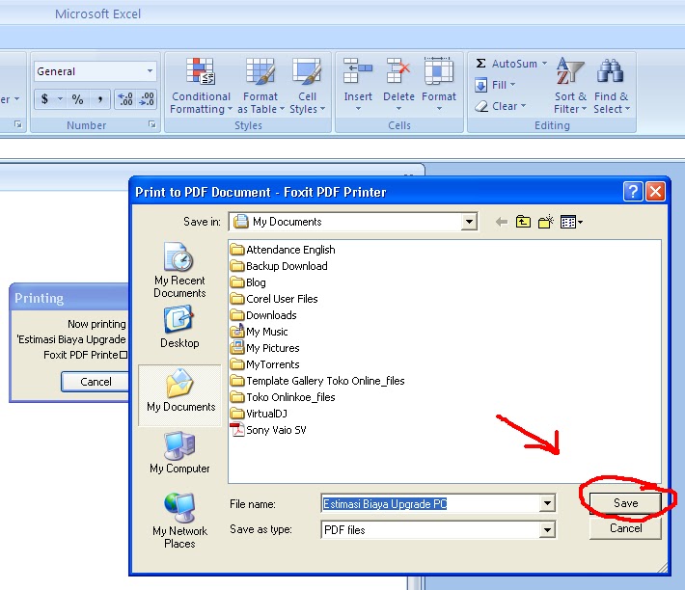Viewport: 685px width, 590px height.
Task: Open the General number format dropdown
Action: (x=150, y=71)
